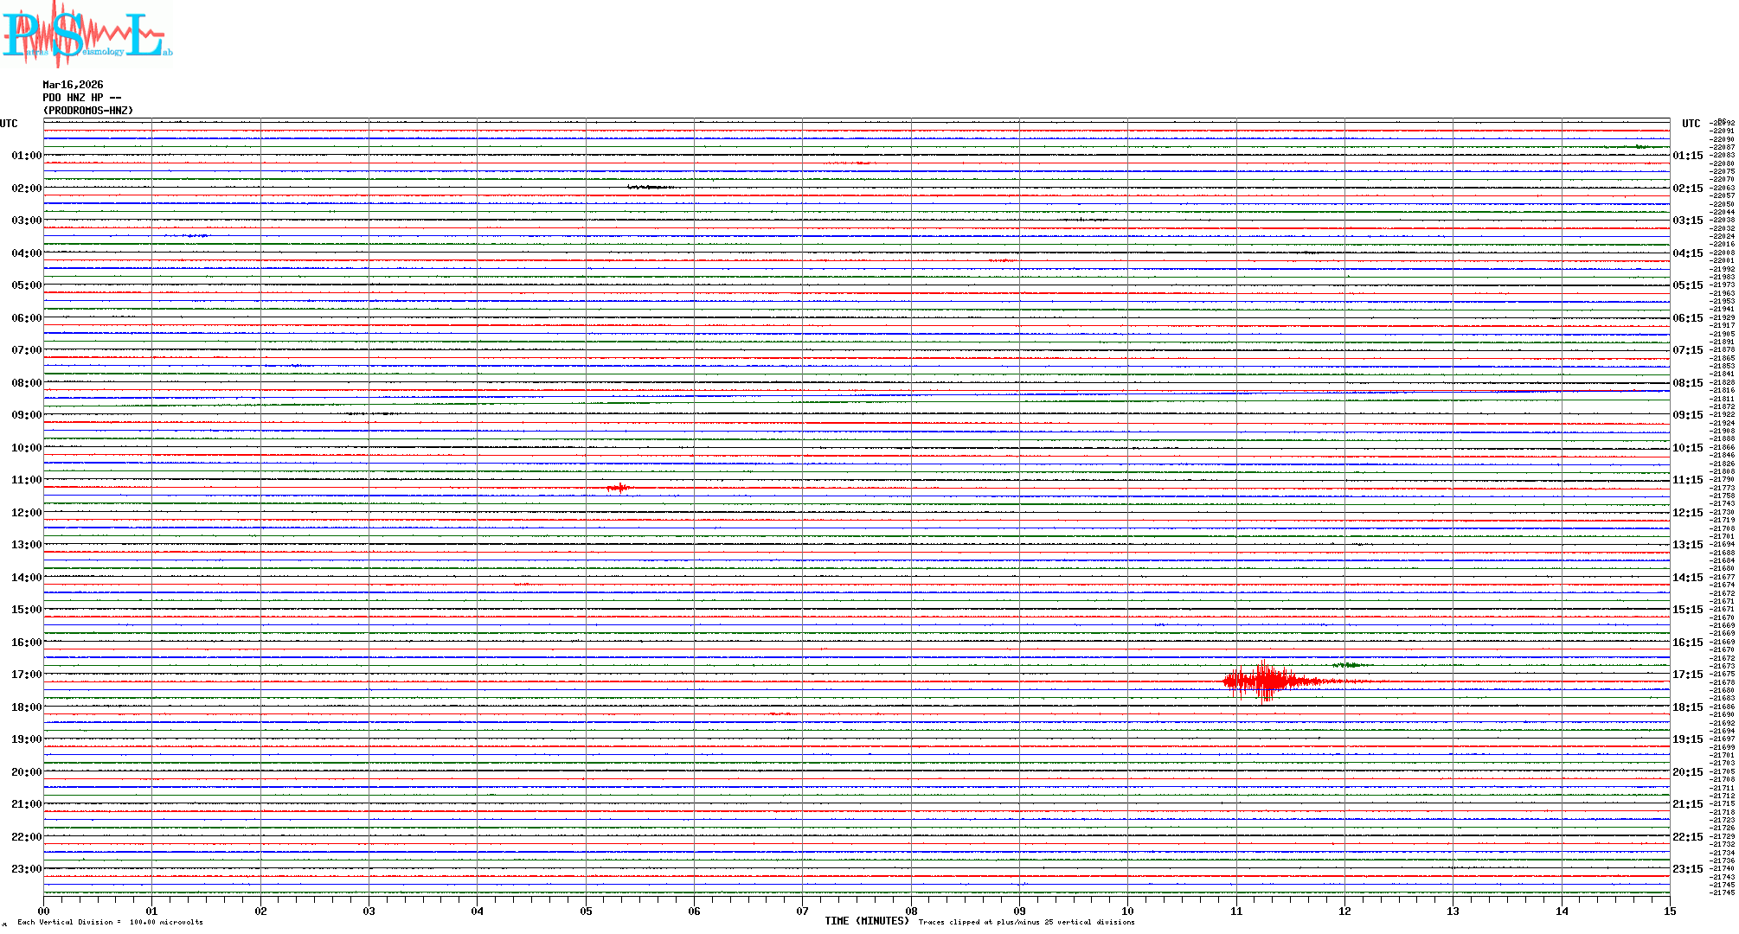Click the vertical division microvolts note
The width and height of the screenshot is (1739, 934).
110,922
